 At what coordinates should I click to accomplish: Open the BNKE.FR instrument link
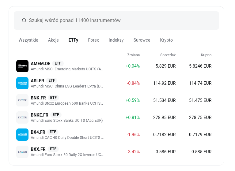(40, 115)
